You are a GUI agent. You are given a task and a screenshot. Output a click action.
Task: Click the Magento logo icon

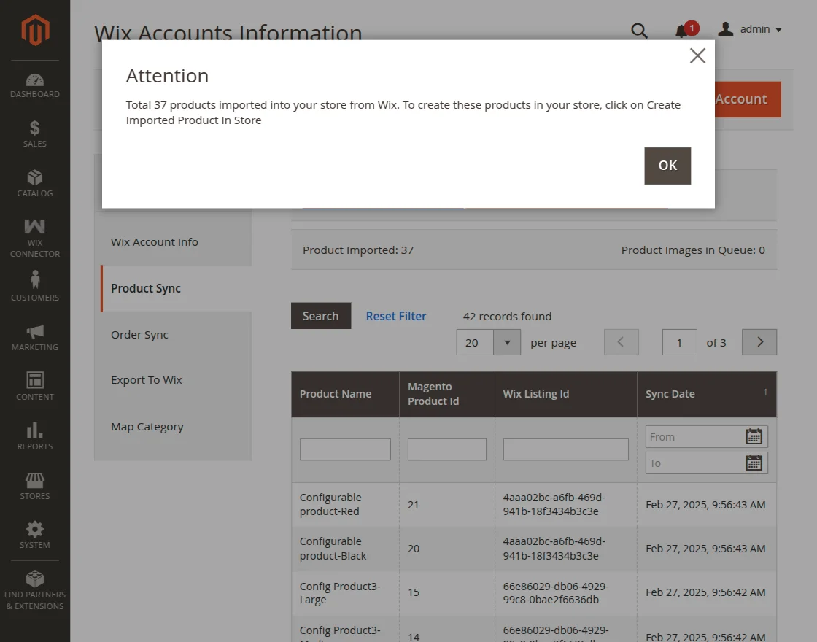35,30
